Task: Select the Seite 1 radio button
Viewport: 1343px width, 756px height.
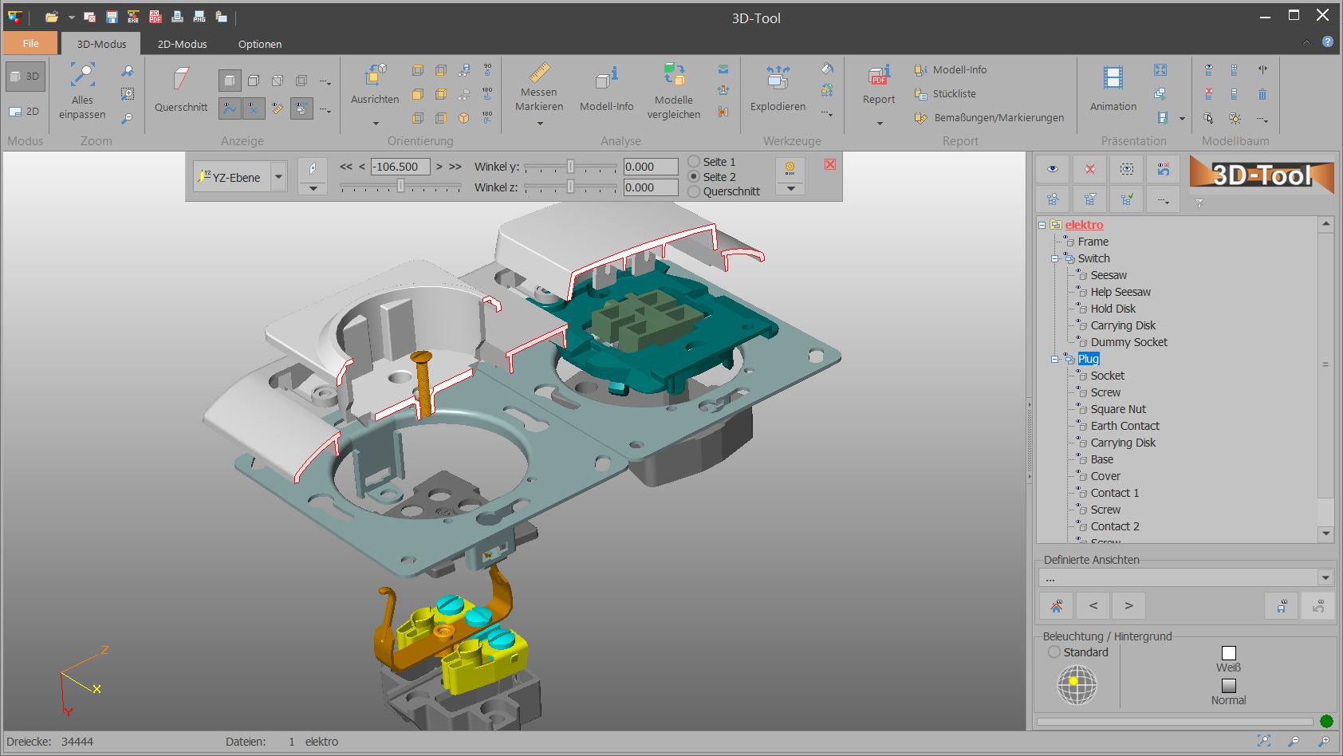Action: pyautogui.click(x=694, y=162)
